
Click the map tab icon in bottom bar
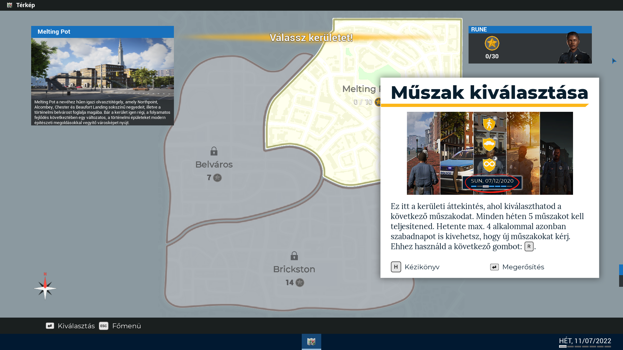click(x=311, y=342)
